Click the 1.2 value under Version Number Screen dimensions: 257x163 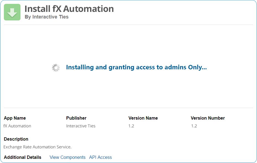click(194, 126)
